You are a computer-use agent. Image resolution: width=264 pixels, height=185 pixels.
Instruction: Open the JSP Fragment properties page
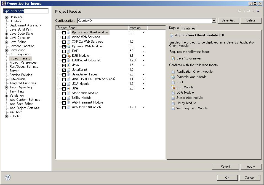(x=20, y=54)
